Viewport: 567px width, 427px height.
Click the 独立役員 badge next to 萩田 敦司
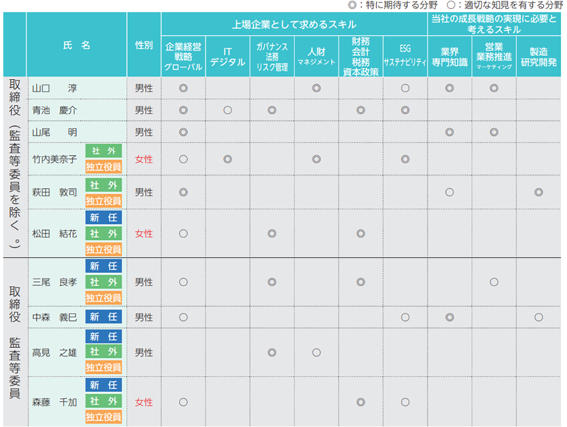[x=103, y=201]
